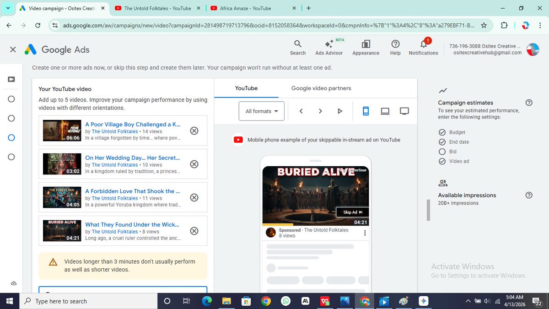The height and width of the screenshot is (309, 549).
Task: Open File Explorer from the taskbar
Action: coord(227,301)
